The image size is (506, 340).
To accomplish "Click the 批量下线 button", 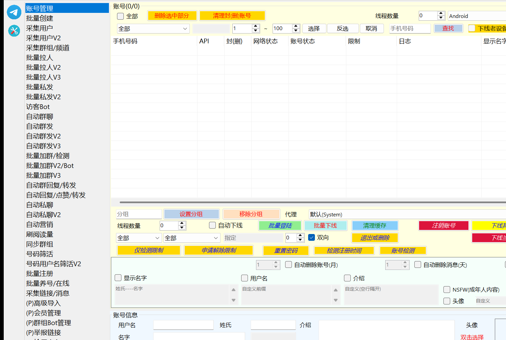I will click(x=325, y=226).
